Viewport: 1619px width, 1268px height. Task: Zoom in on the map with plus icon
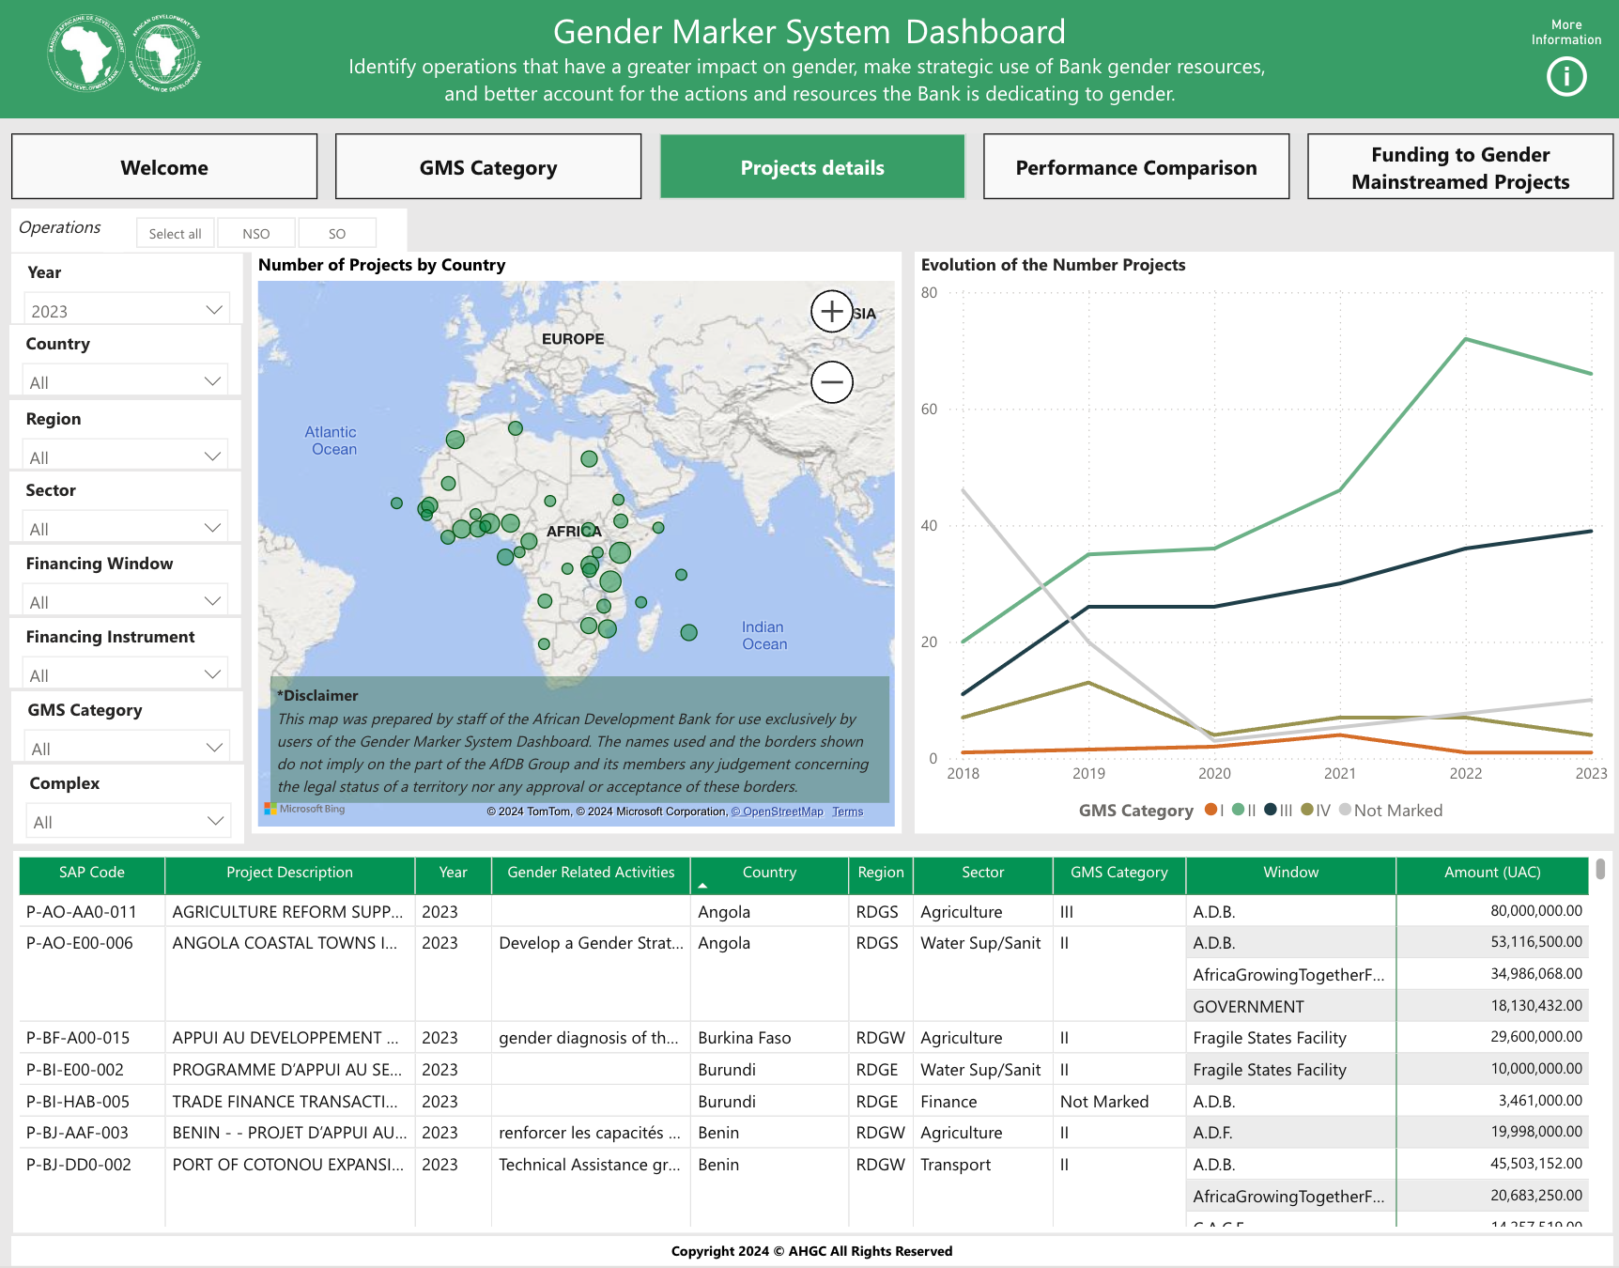click(831, 311)
